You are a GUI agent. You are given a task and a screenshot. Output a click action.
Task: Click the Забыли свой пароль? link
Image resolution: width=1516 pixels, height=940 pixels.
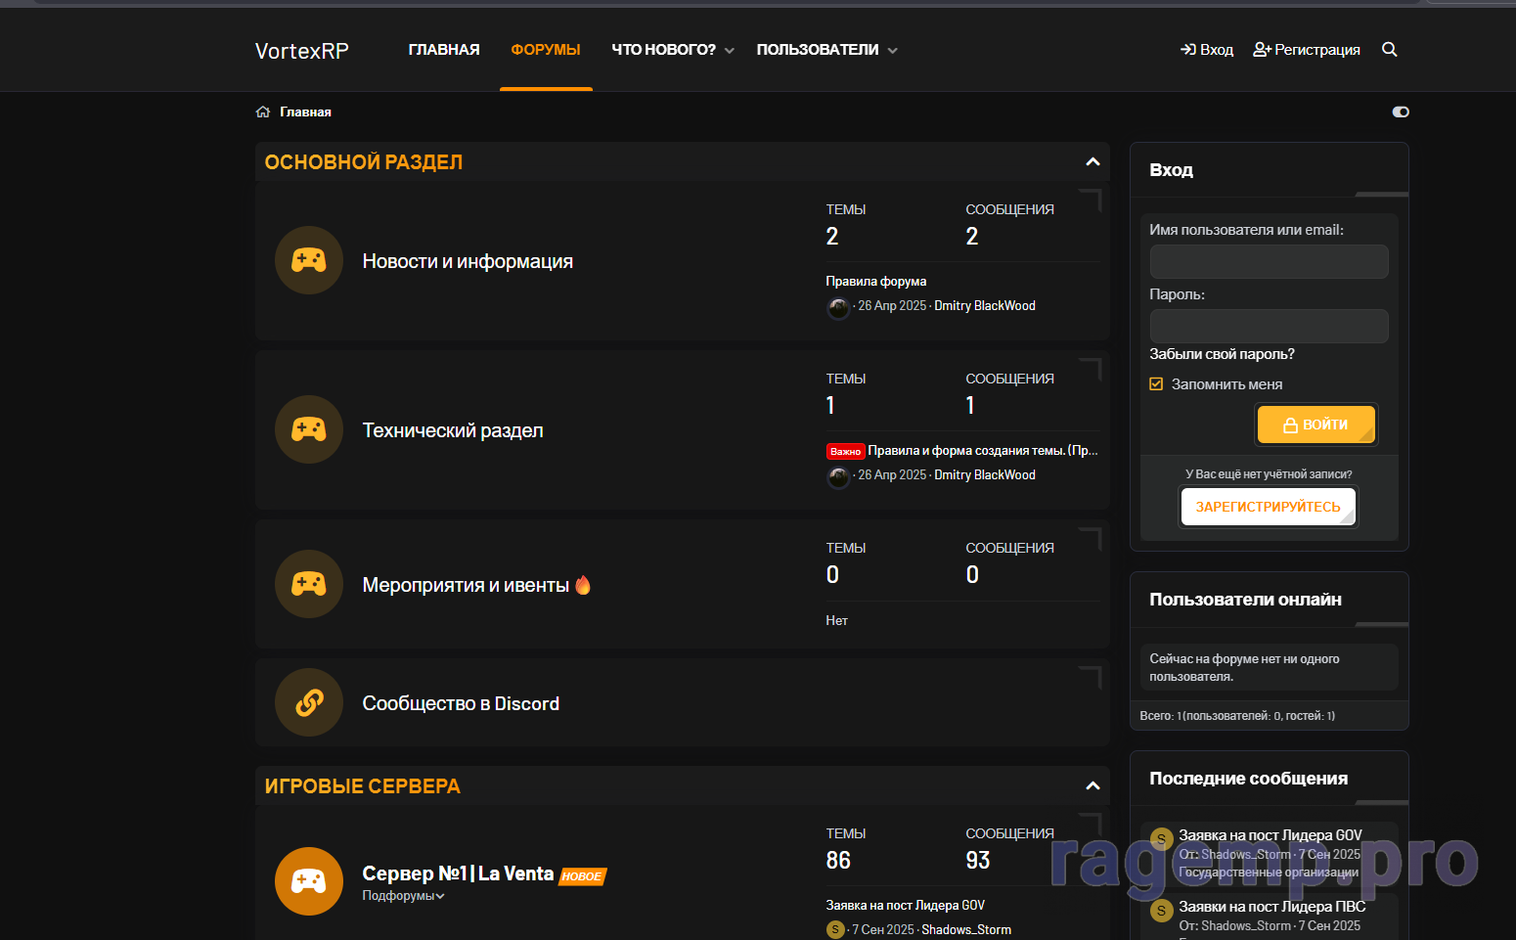pos(1222,354)
